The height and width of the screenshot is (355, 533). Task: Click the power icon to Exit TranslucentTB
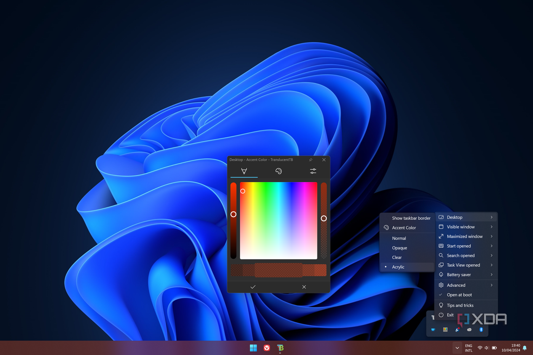coord(441,315)
